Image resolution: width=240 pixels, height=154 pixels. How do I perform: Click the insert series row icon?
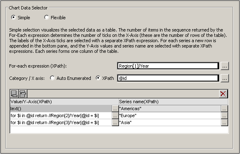[x=23, y=94]
